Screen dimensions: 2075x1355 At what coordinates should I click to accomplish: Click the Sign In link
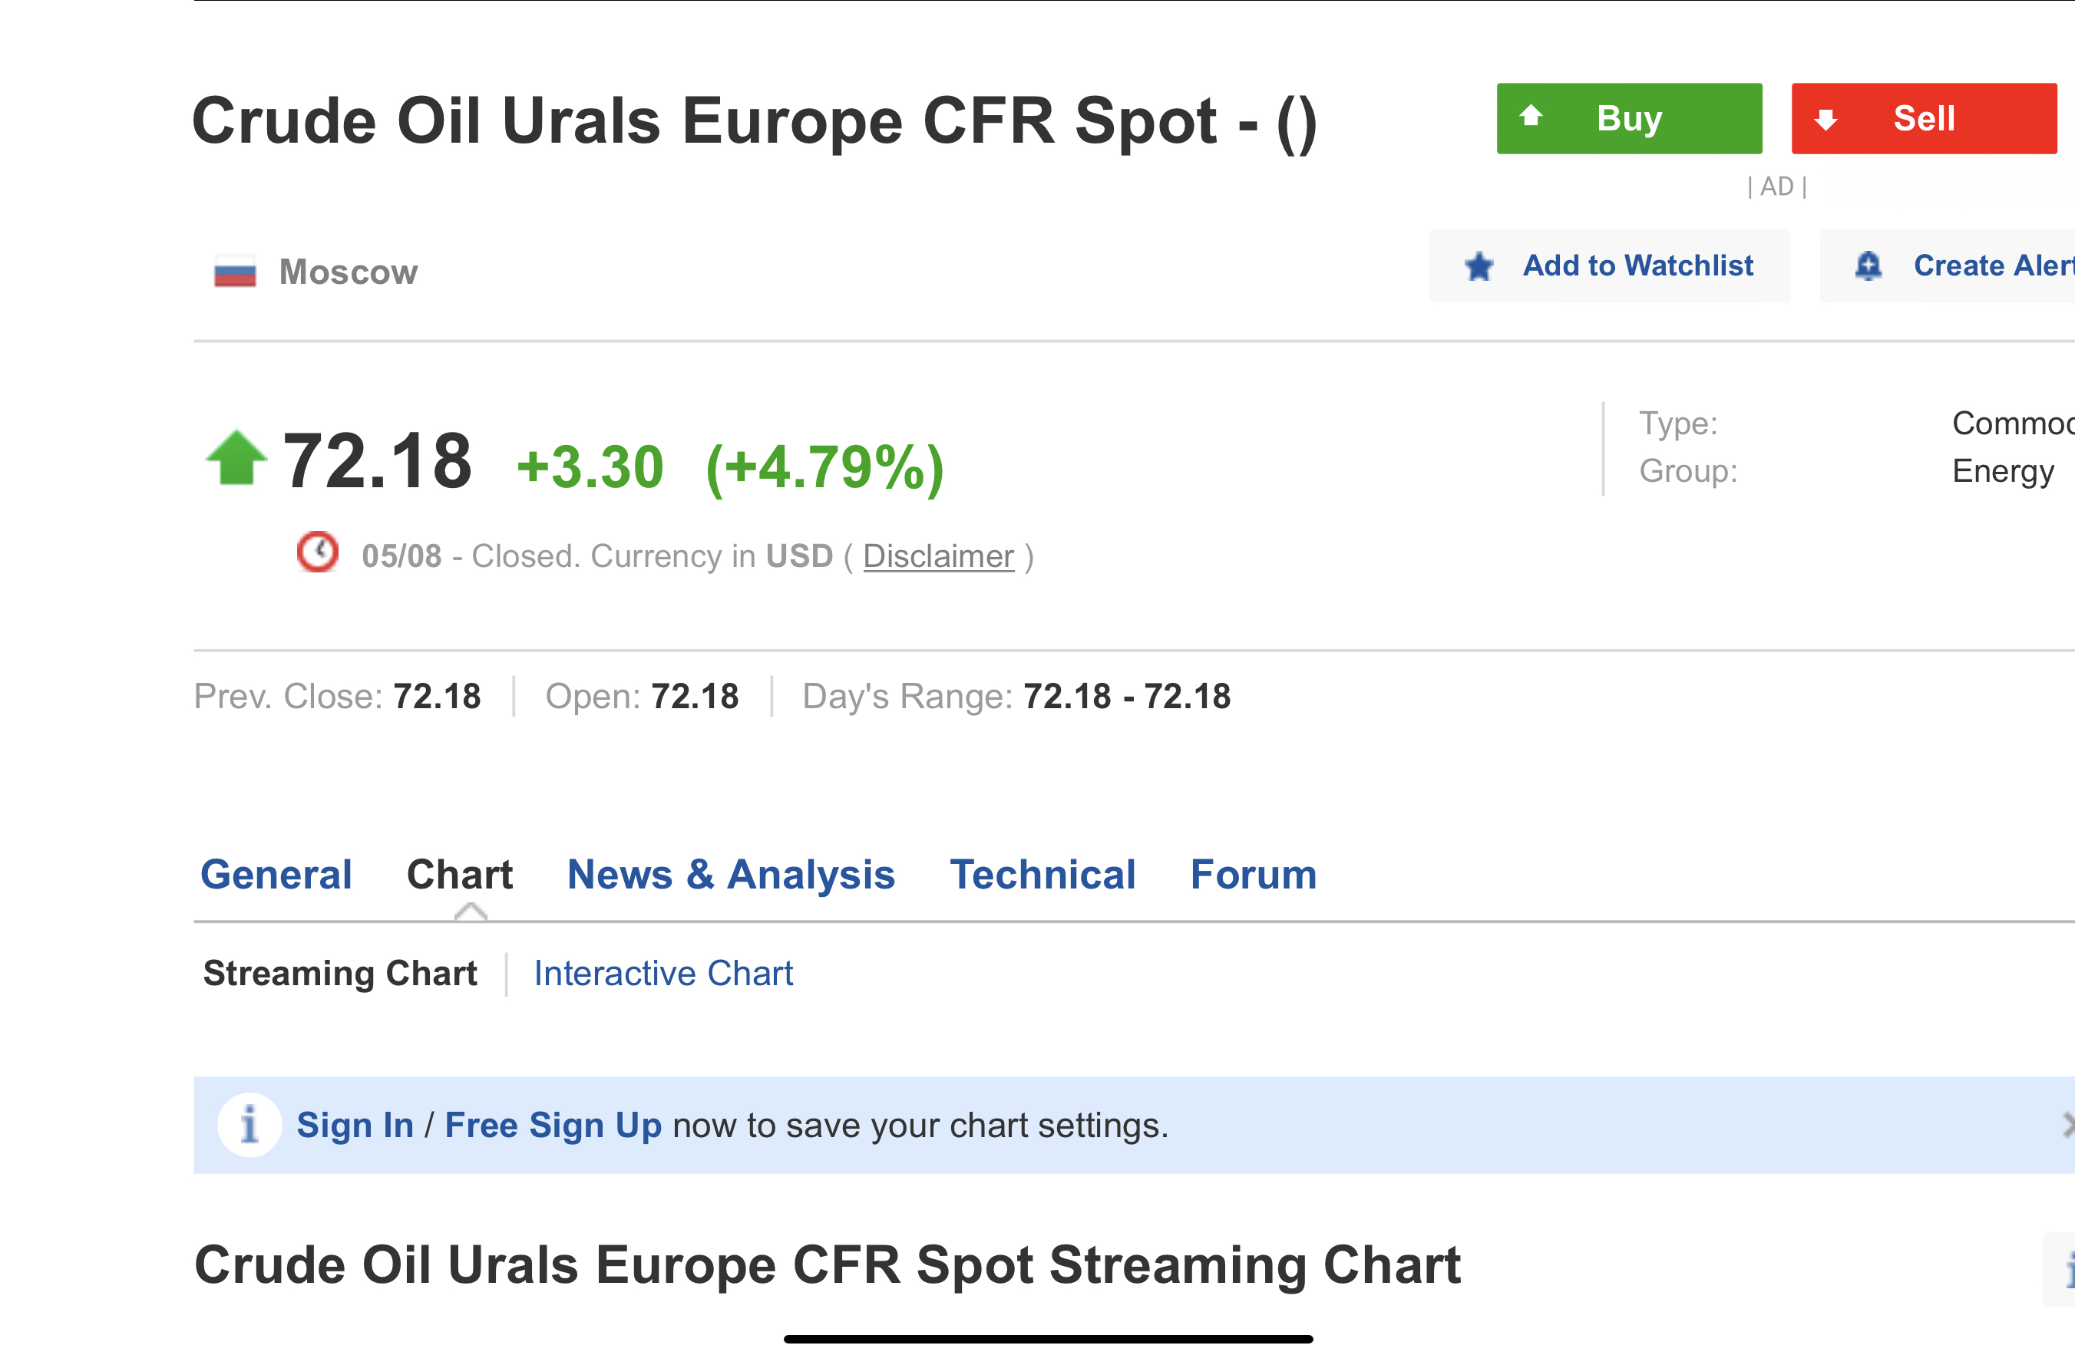click(355, 1125)
